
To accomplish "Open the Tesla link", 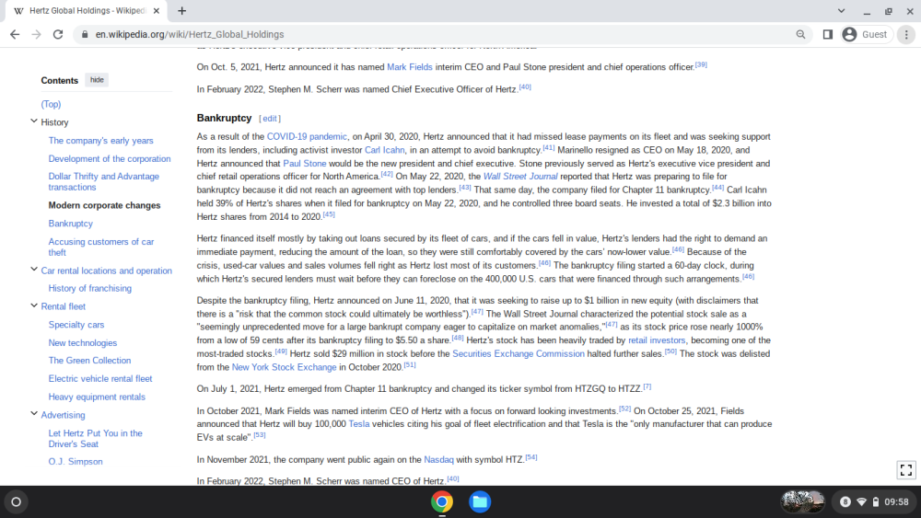I will click(359, 423).
